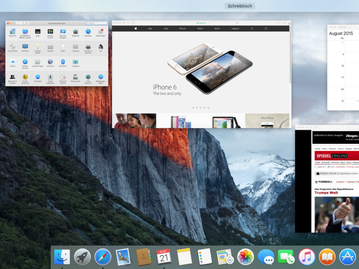This screenshot has height=269, width=359.
Task: Select the Safari window showing iPhone 6
Action: click(201, 74)
